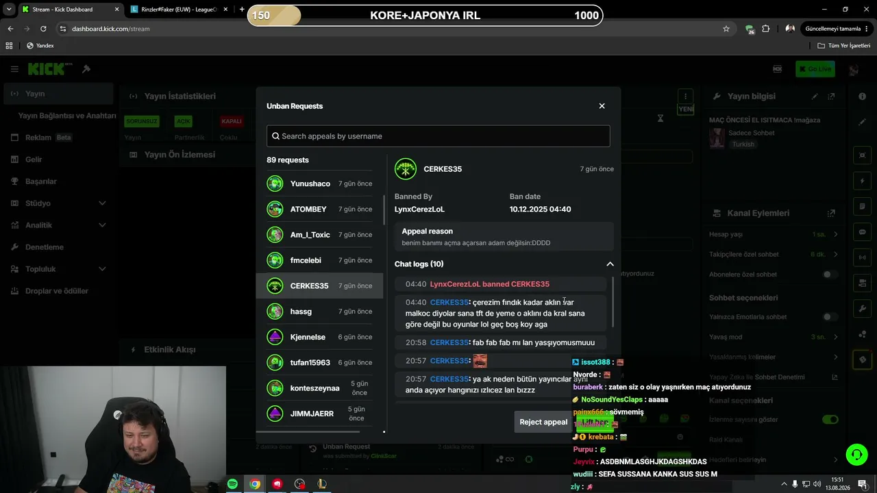Open the Başarılar sidebar item
This screenshot has height=493, width=877.
tap(59, 181)
